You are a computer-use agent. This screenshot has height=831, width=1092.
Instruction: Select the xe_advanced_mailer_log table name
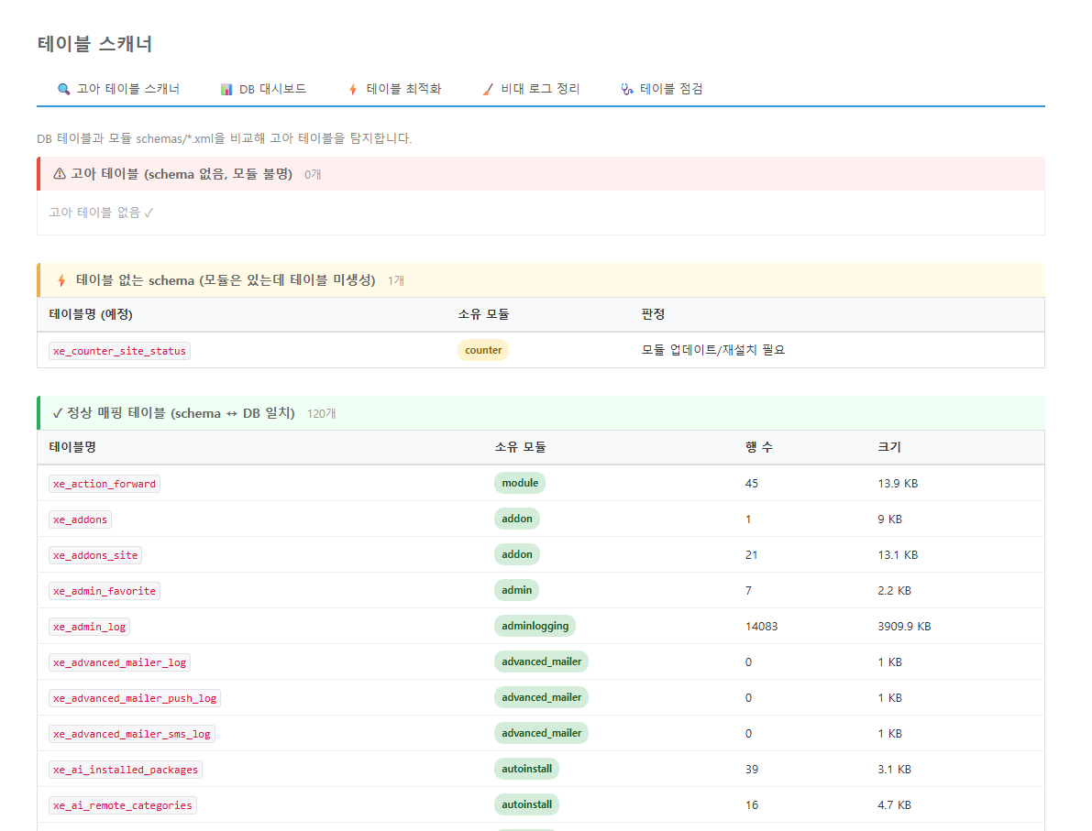coord(119,662)
